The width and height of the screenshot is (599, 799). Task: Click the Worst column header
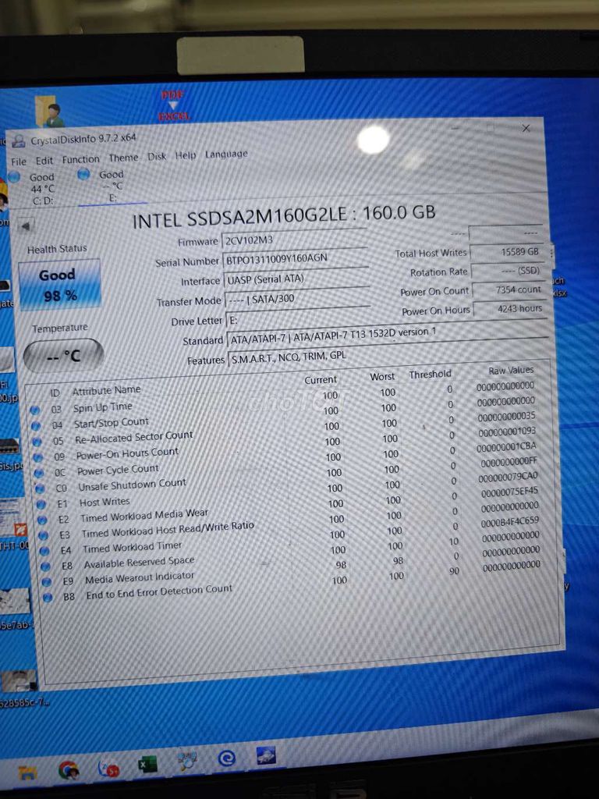coord(382,377)
